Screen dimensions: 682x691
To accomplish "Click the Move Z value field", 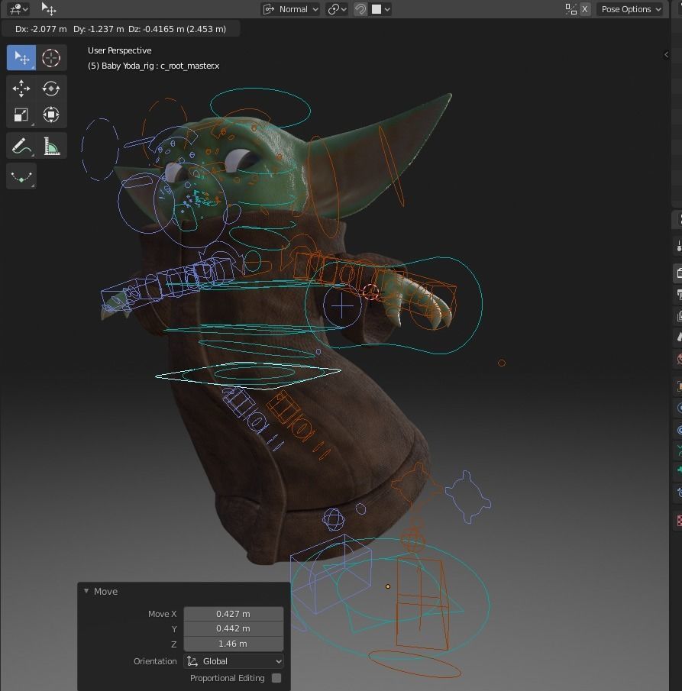I will point(233,644).
